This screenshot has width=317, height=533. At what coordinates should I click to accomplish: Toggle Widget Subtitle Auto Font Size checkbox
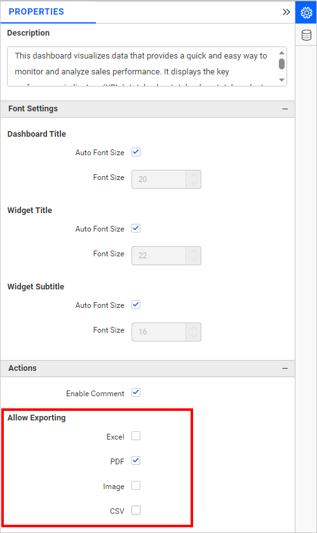136,305
